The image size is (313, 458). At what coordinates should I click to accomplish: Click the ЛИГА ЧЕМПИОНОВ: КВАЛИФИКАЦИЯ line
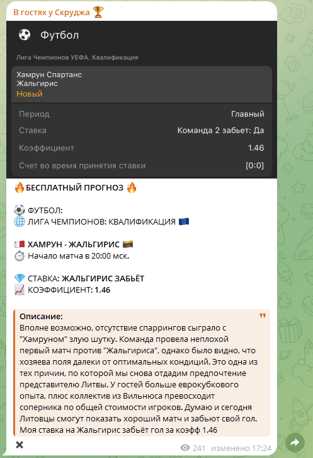click(x=101, y=221)
